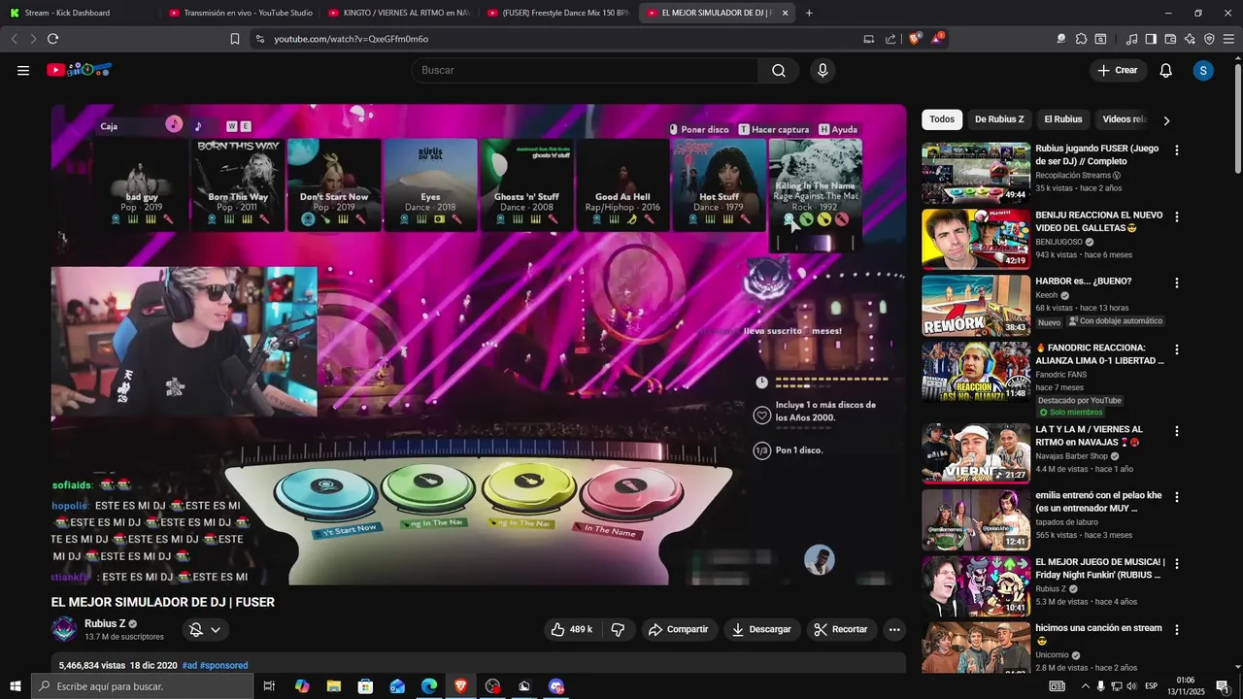Show hidden system tray icons
The width and height of the screenshot is (1243, 699).
[x=1084, y=686]
